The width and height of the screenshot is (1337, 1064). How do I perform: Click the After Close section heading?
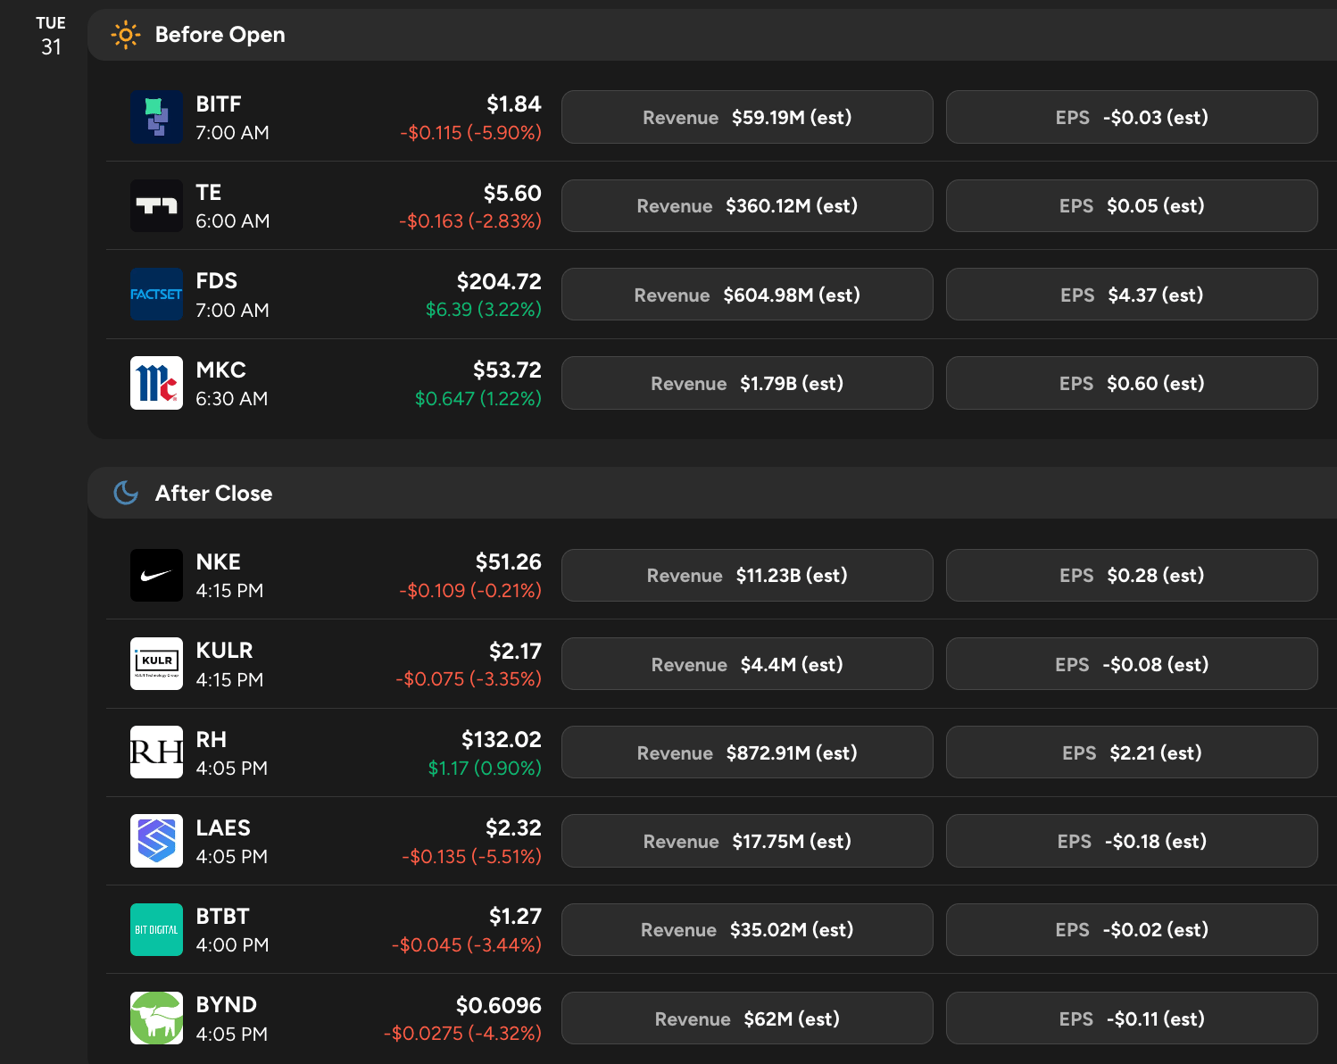tap(214, 493)
